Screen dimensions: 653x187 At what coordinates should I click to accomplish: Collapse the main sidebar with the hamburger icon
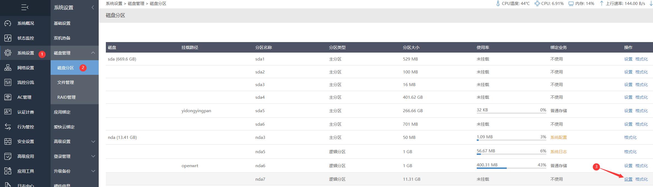click(x=25, y=7)
